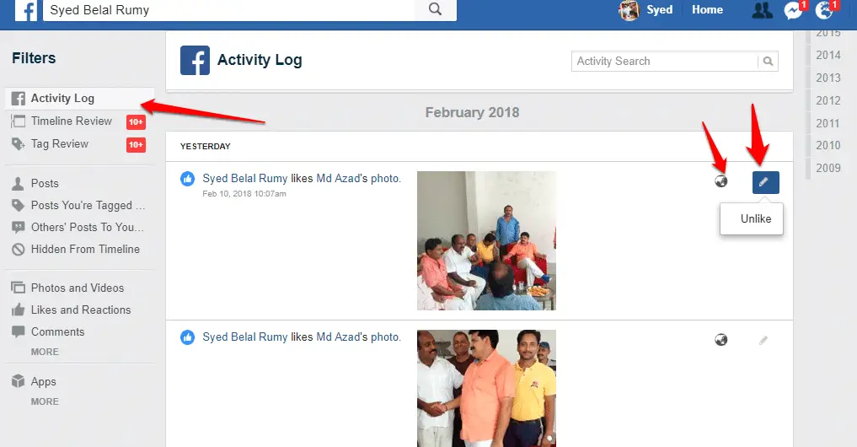The image size is (857, 447).
Task: Open Syed's profile picture in top bar
Action: (629, 10)
